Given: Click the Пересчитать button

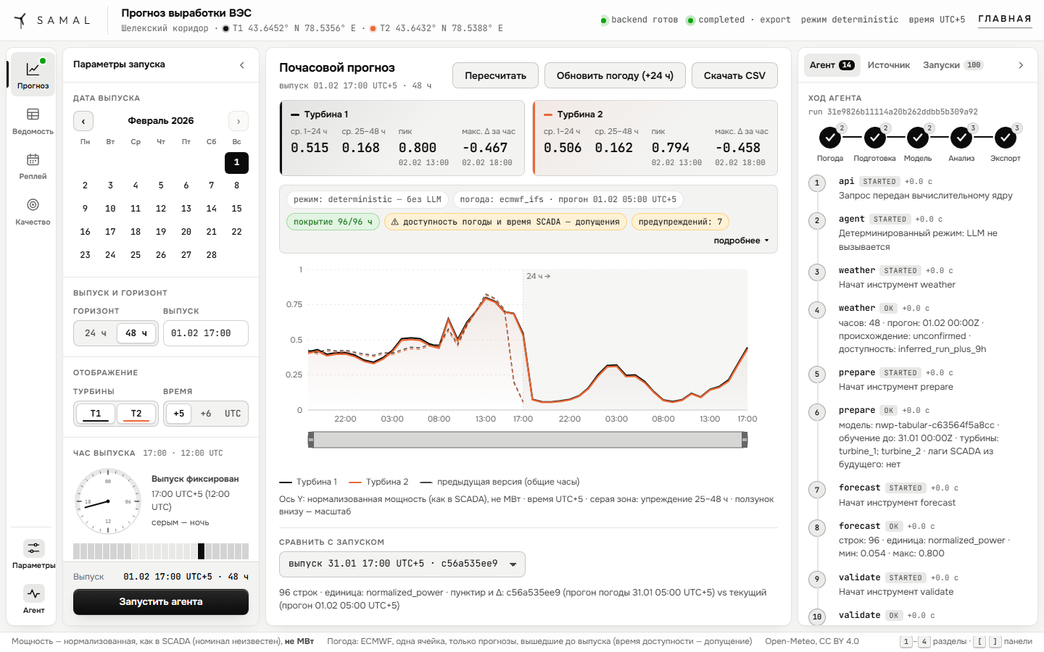Looking at the screenshot, I should (x=496, y=75).
